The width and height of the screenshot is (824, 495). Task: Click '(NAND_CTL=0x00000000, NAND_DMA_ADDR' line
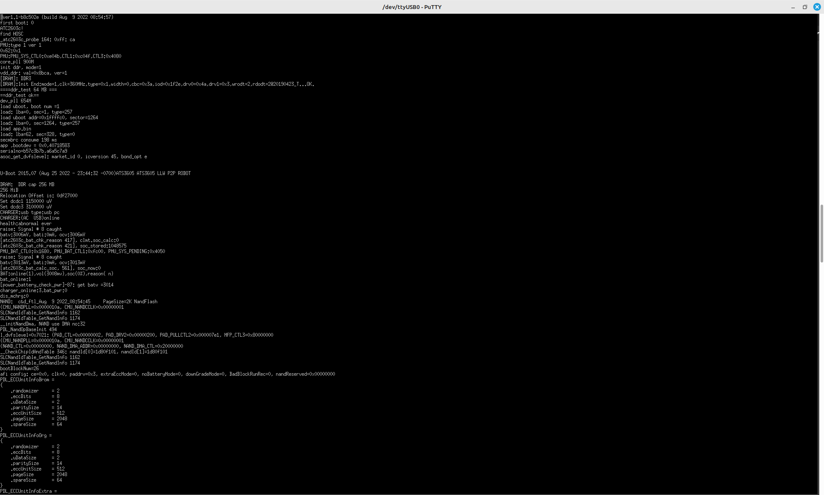pos(91,346)
